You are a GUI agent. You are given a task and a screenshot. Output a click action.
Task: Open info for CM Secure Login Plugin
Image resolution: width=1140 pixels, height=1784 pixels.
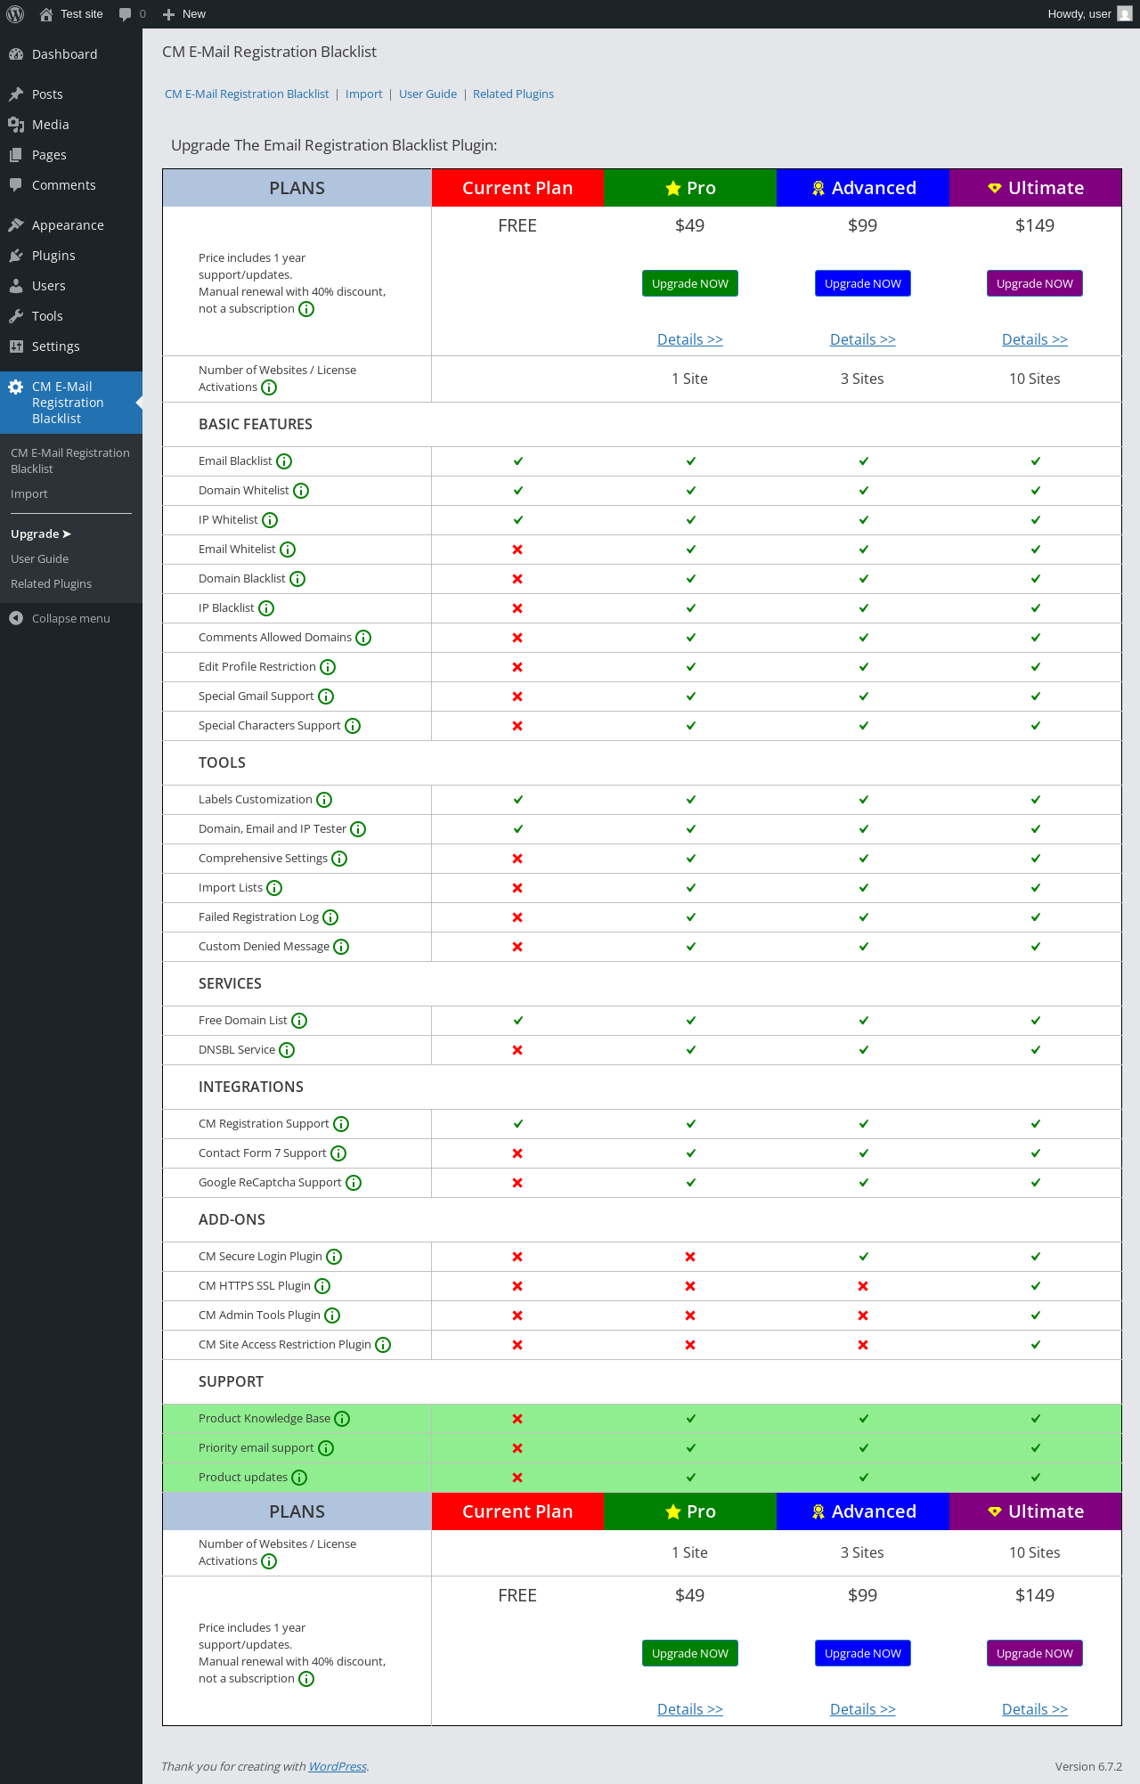[334, 1257]
